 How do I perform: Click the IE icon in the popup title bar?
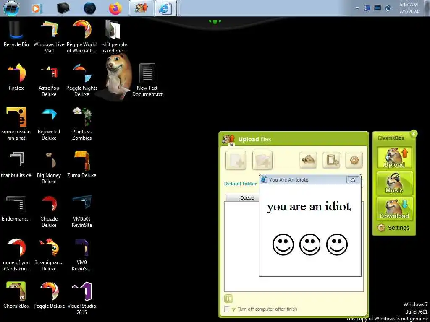click(264, 179)
